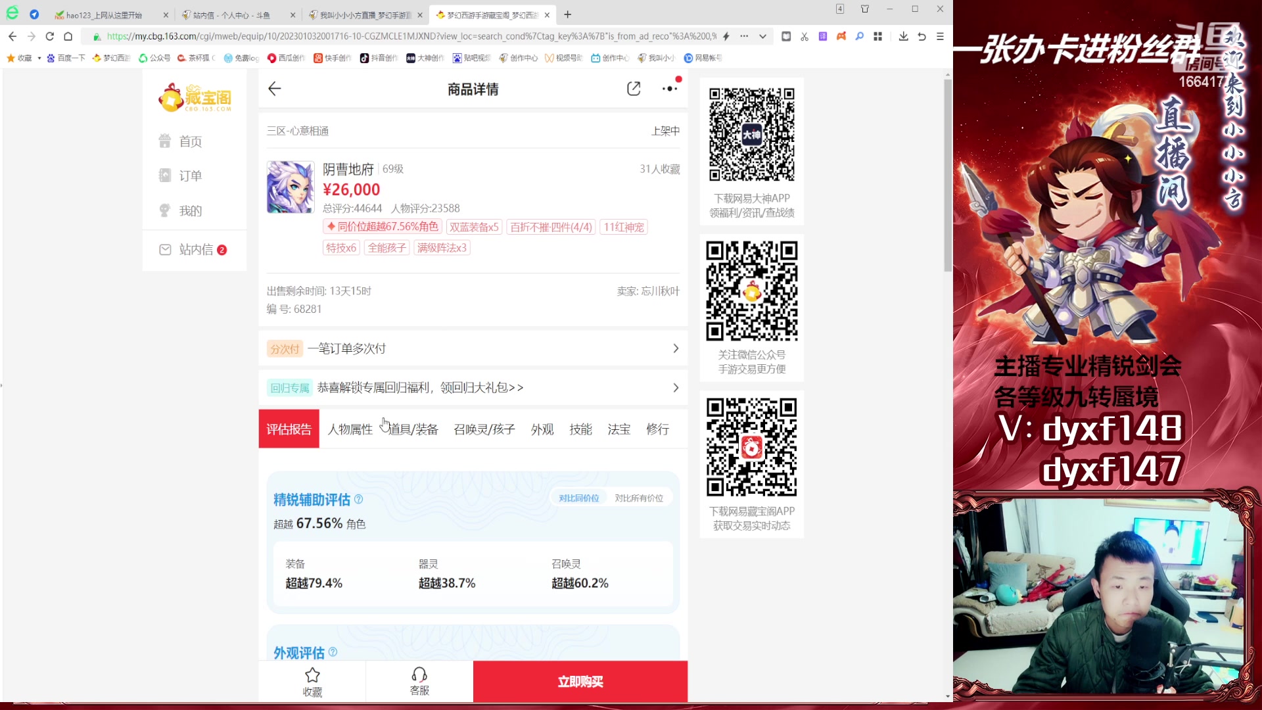Open 我的 in the left sidebar
The height and width of the screenshot is (710, 1262).
[x=180, y=210]
